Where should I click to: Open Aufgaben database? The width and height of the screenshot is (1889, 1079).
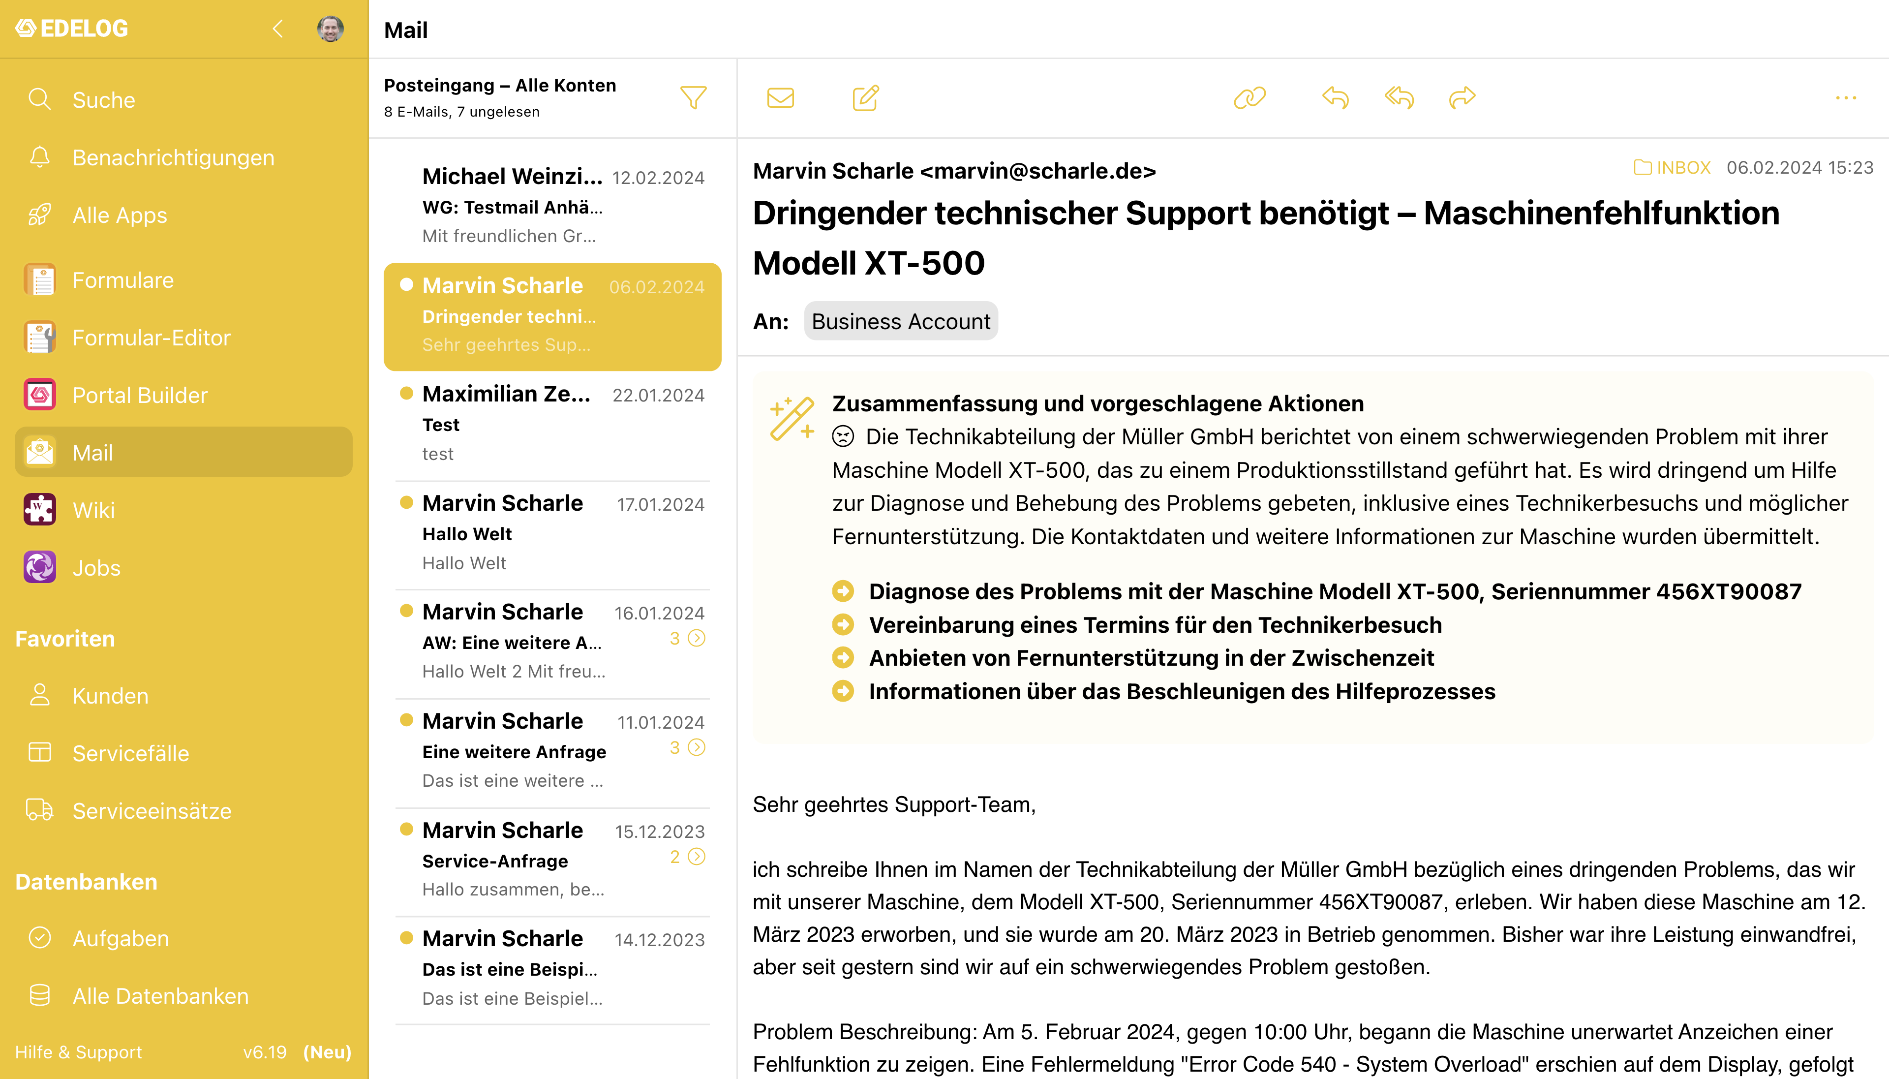point(183,938)
